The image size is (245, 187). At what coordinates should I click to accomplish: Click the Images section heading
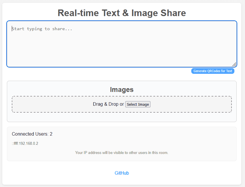(122, 90)
